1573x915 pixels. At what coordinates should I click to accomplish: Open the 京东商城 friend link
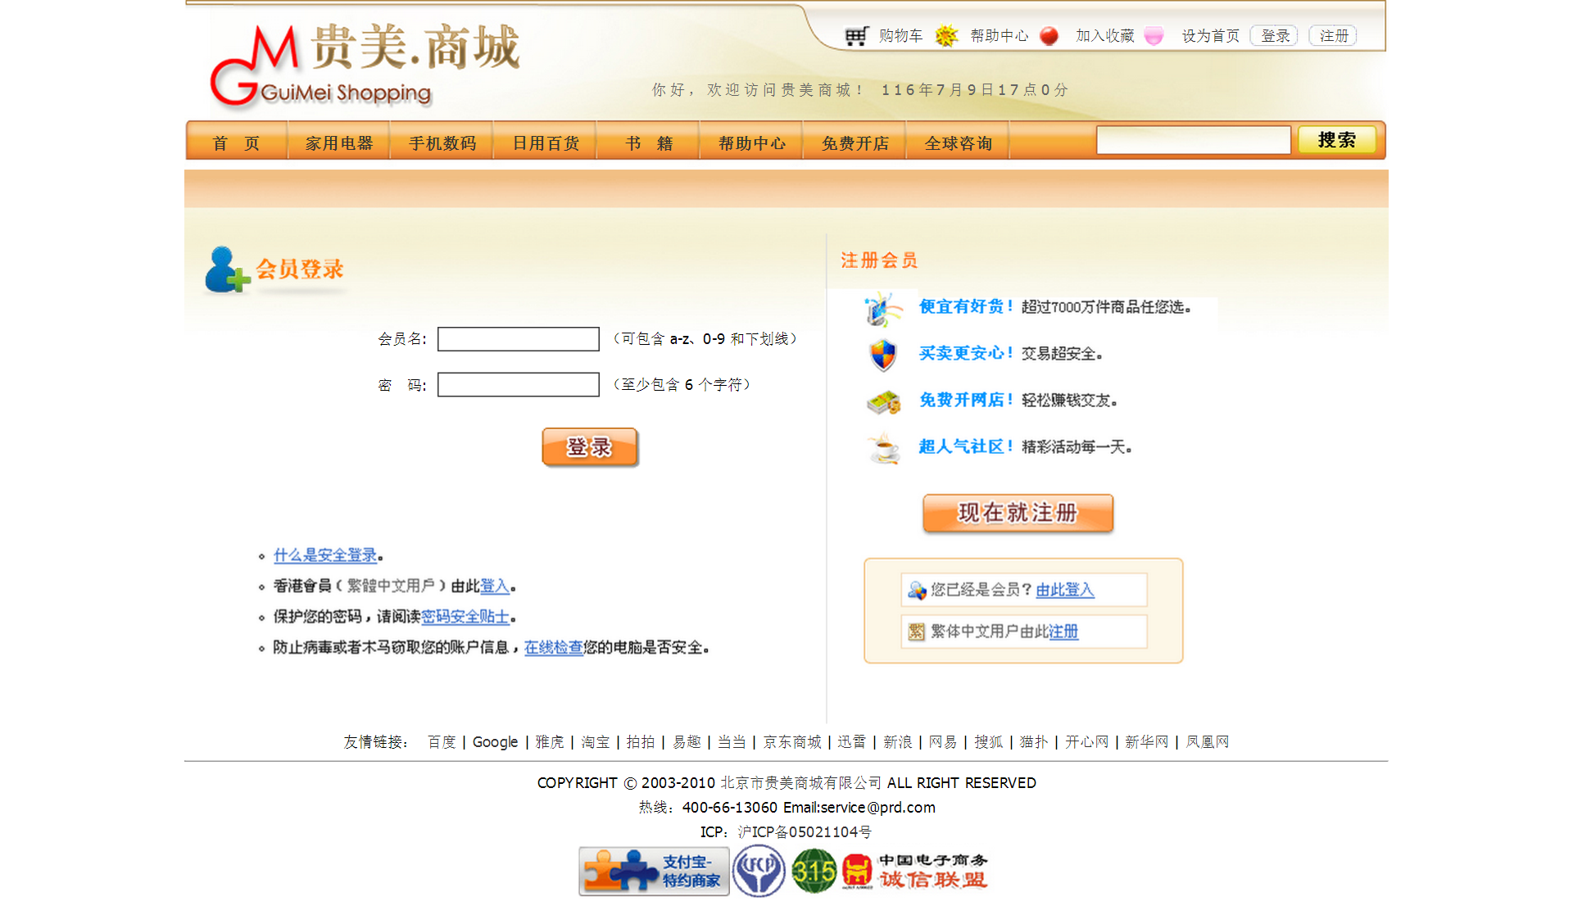[791, 742]
